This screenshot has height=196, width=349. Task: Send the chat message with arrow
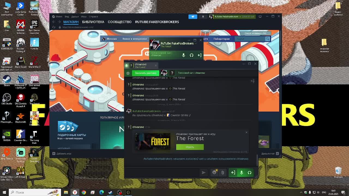(203, 172)
